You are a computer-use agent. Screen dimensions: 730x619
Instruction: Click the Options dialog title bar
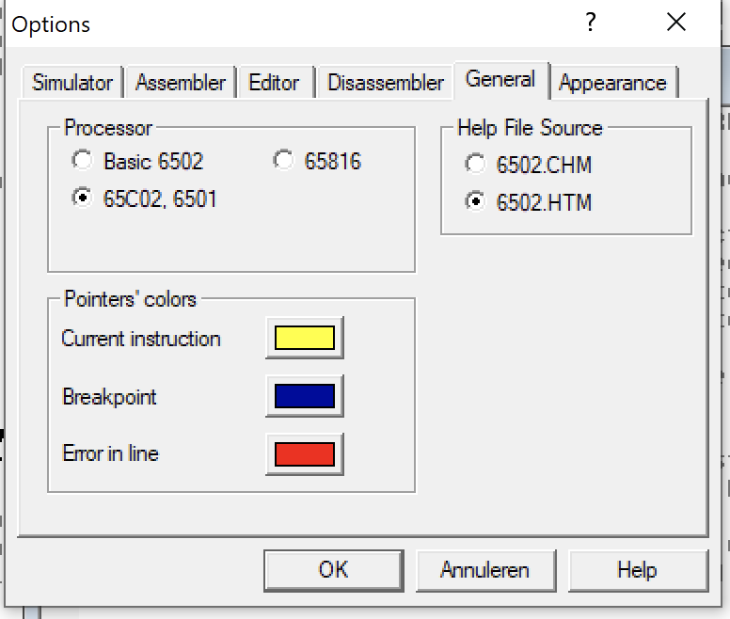pyautogui.click(x=282, y=24)
